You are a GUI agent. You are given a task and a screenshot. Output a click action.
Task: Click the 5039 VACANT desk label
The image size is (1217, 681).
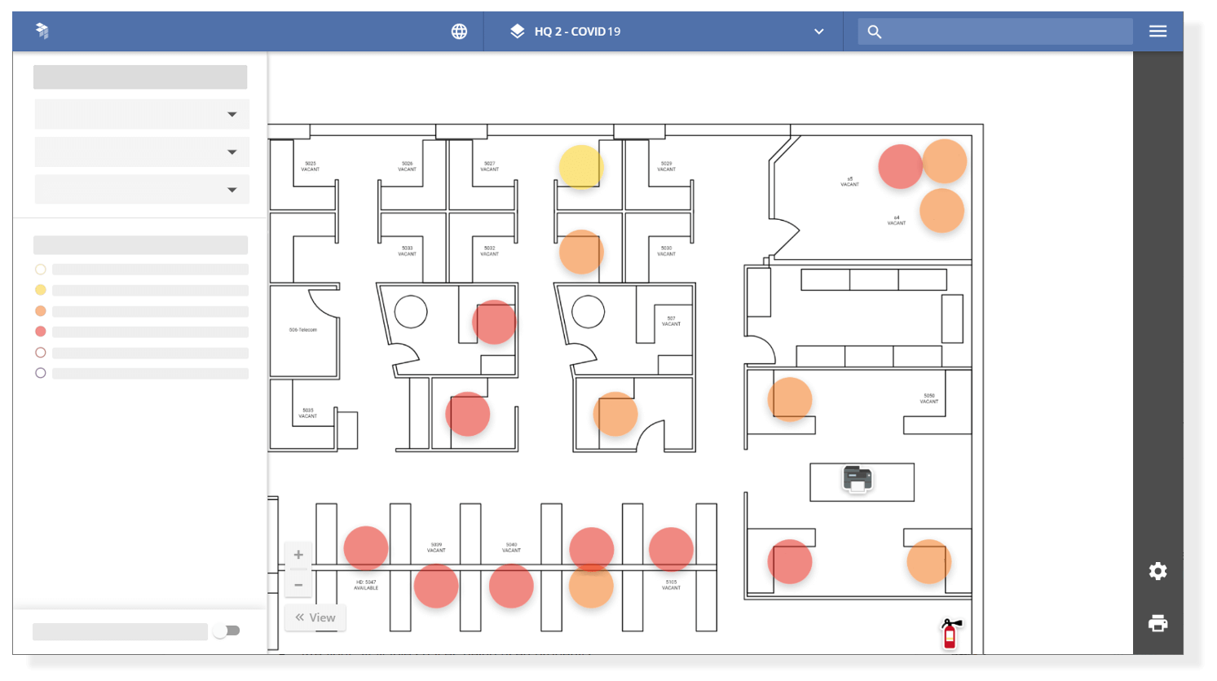(x=436, y=547)
